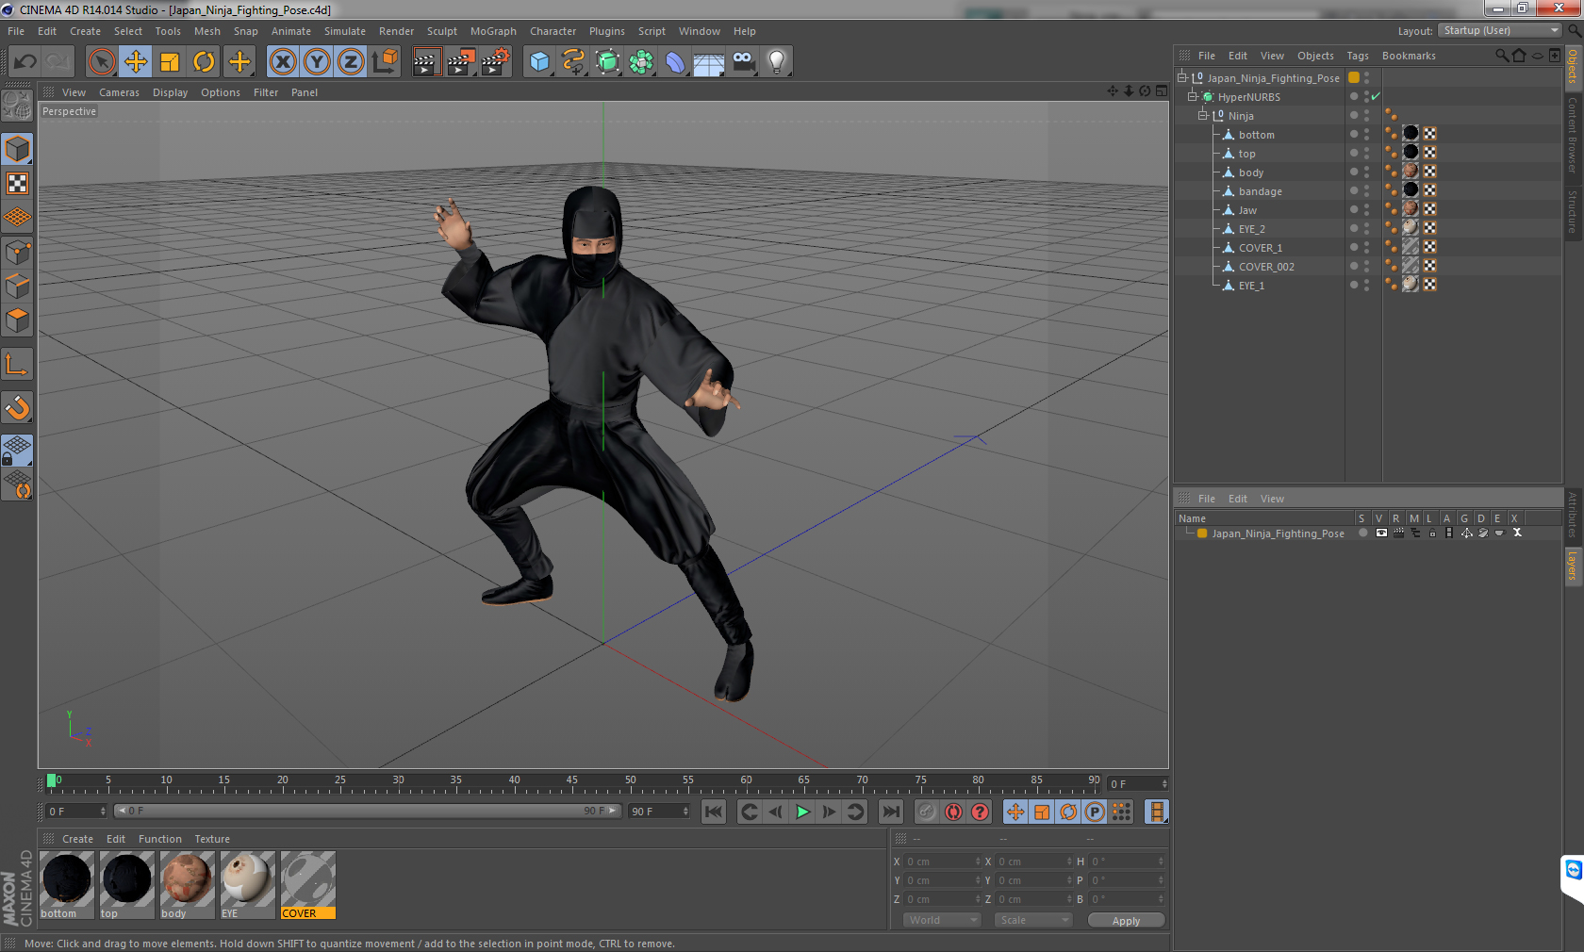This screenshot has width=1584, height=952.
Task: Open the World coordinate dropdown
Action: 941,920
